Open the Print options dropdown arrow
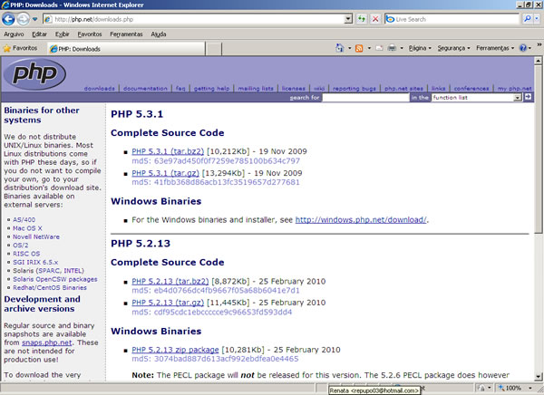The width and height of the screenshot is (544, 395). (402, 48)
